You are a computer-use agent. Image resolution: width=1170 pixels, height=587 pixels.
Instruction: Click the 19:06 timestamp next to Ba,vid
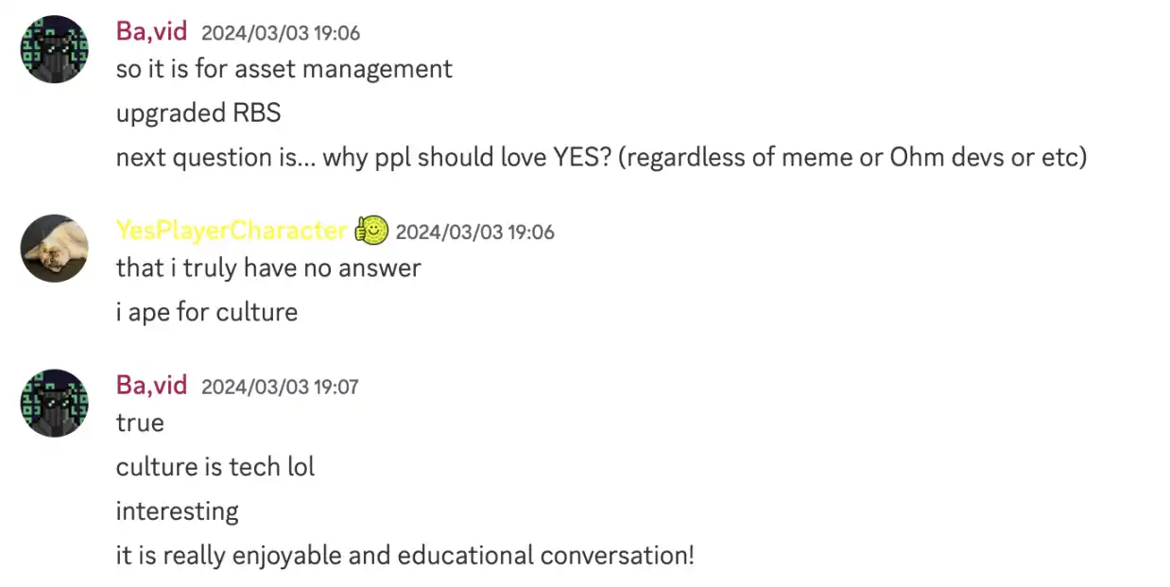click(x=281, y=33)
